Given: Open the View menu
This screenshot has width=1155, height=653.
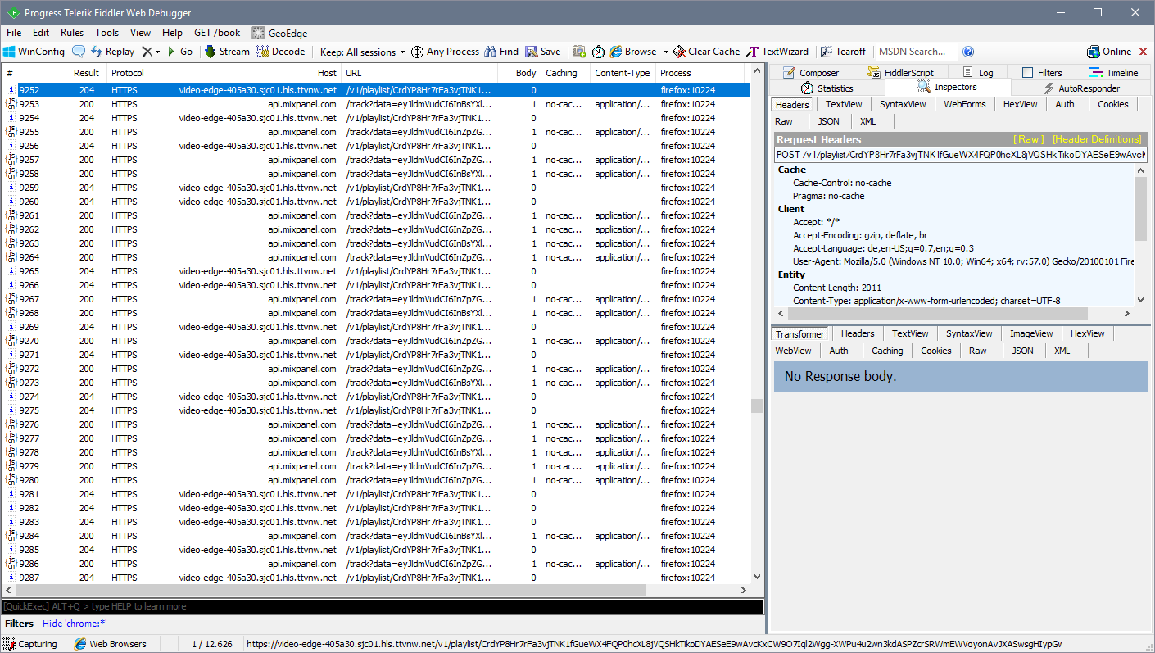Looking at the screenshot, I should pos(140,33).
